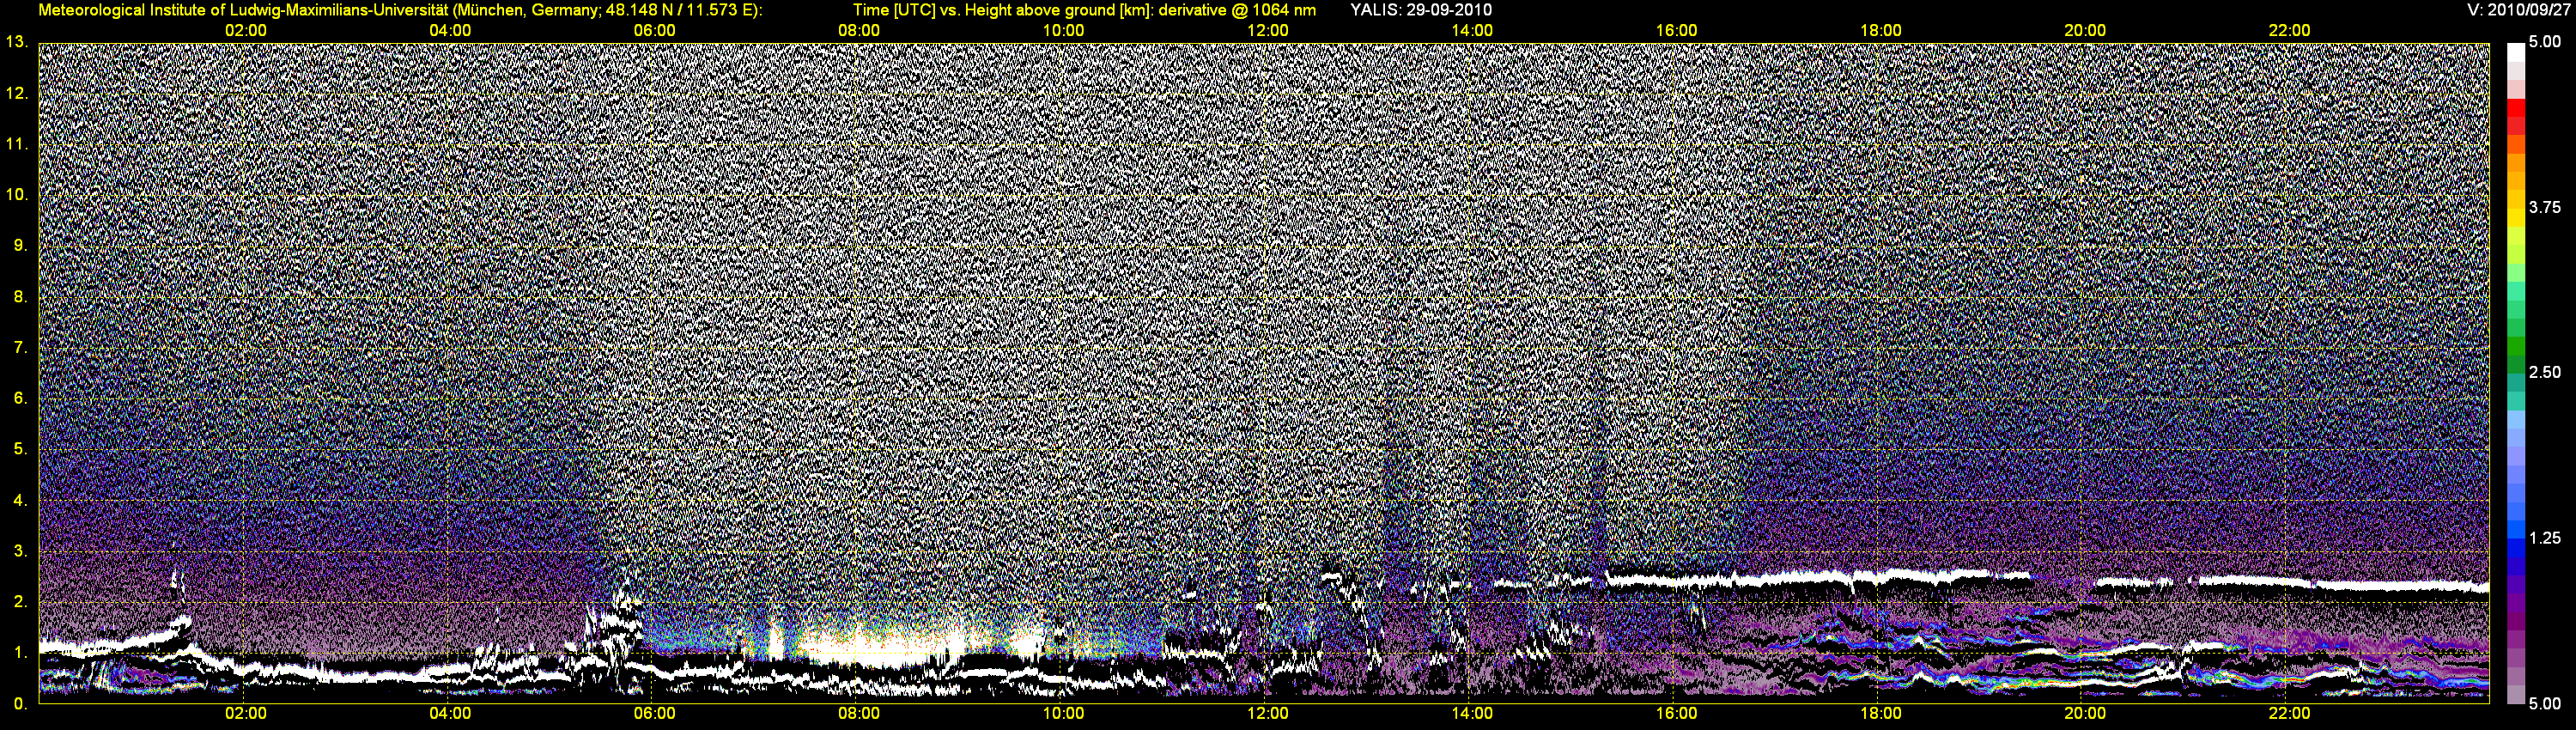Pick the green segment of the colorbar
Image resolution: width=2576 pixels, height=730 pixels.
click(2516, 345)
